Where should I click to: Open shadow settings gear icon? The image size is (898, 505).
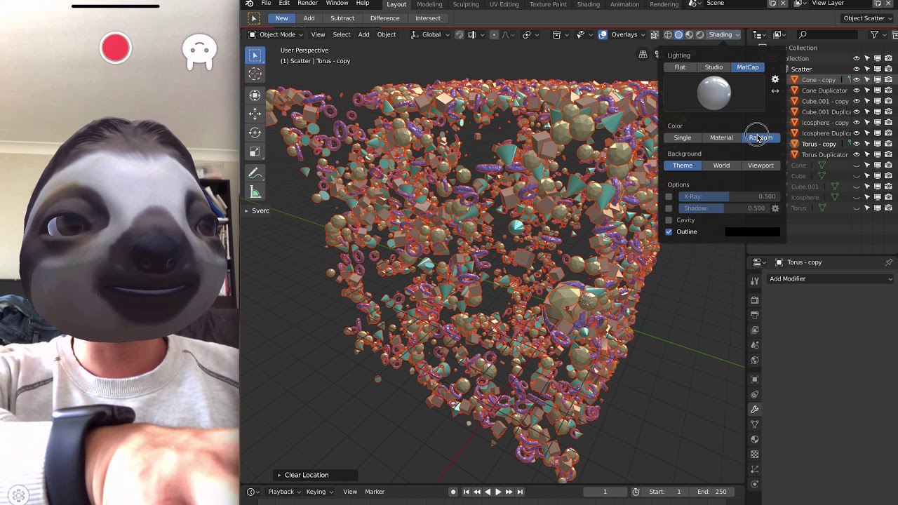click(x=775, y=208)
